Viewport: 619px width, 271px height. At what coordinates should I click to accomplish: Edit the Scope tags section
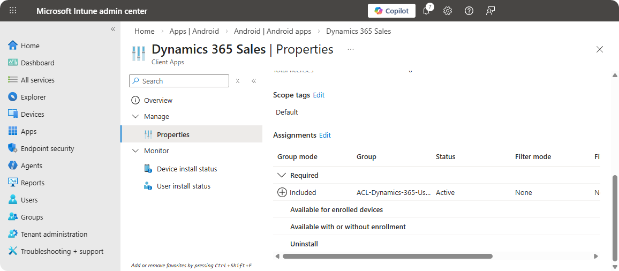[319, 95]
